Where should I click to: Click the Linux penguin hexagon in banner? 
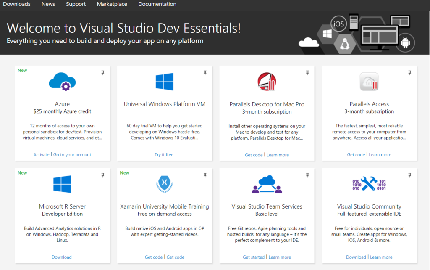pos(345,44)
